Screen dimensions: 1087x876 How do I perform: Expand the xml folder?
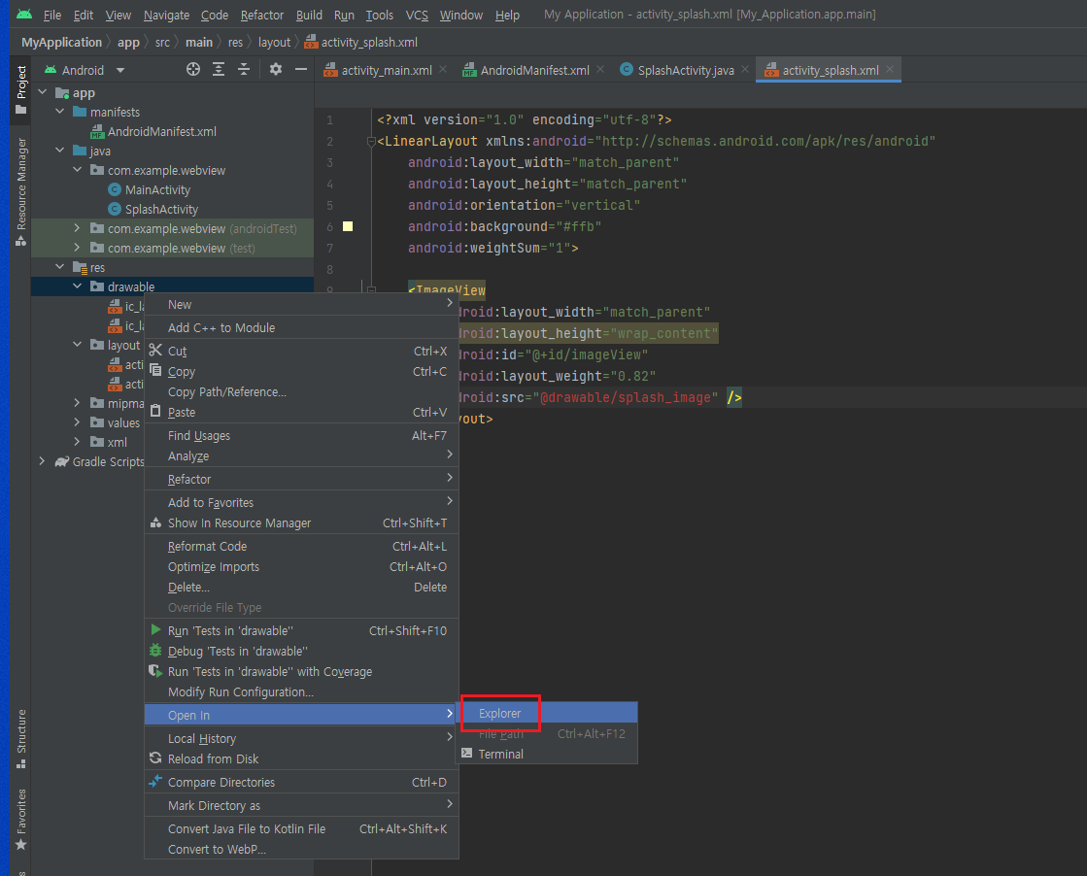(77, 441)
